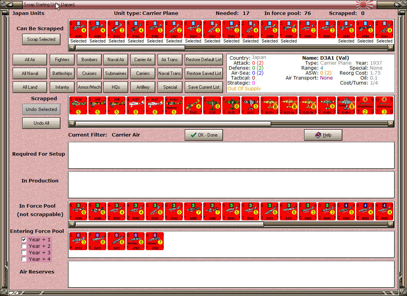Viewport: 407px width, 296px height.
Task: Click the A5M2 counter in Can Be Scrapped
Action: [x=155, y=29]
